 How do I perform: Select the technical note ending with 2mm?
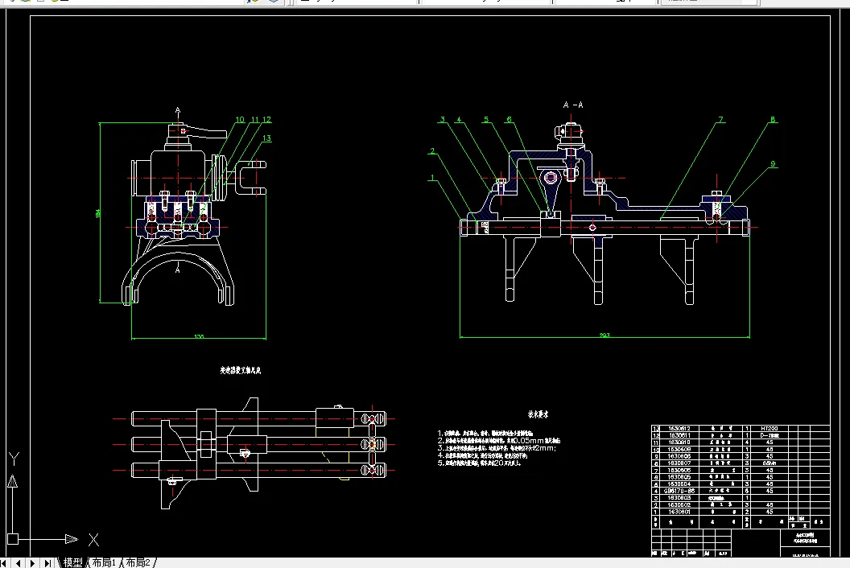point(497,448)
